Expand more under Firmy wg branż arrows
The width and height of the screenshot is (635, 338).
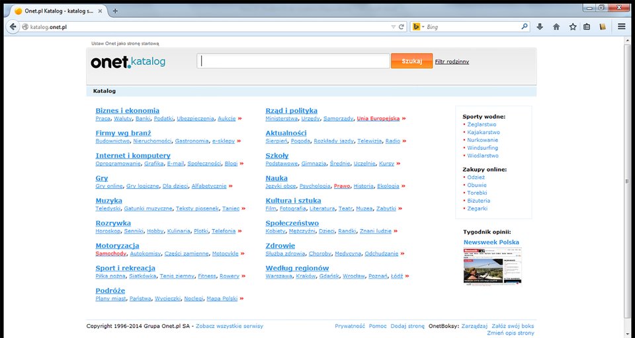point(239,141)
